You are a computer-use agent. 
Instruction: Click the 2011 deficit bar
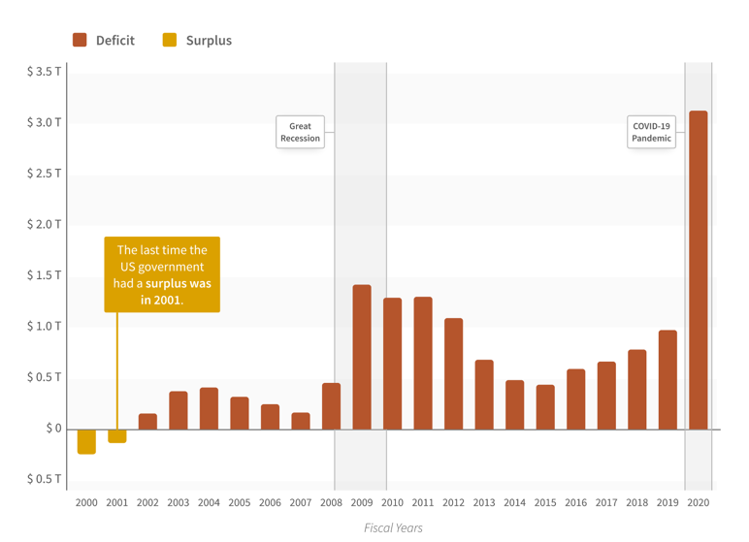[x=423, y=363]
